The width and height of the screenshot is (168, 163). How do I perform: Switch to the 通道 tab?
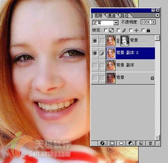111,16
